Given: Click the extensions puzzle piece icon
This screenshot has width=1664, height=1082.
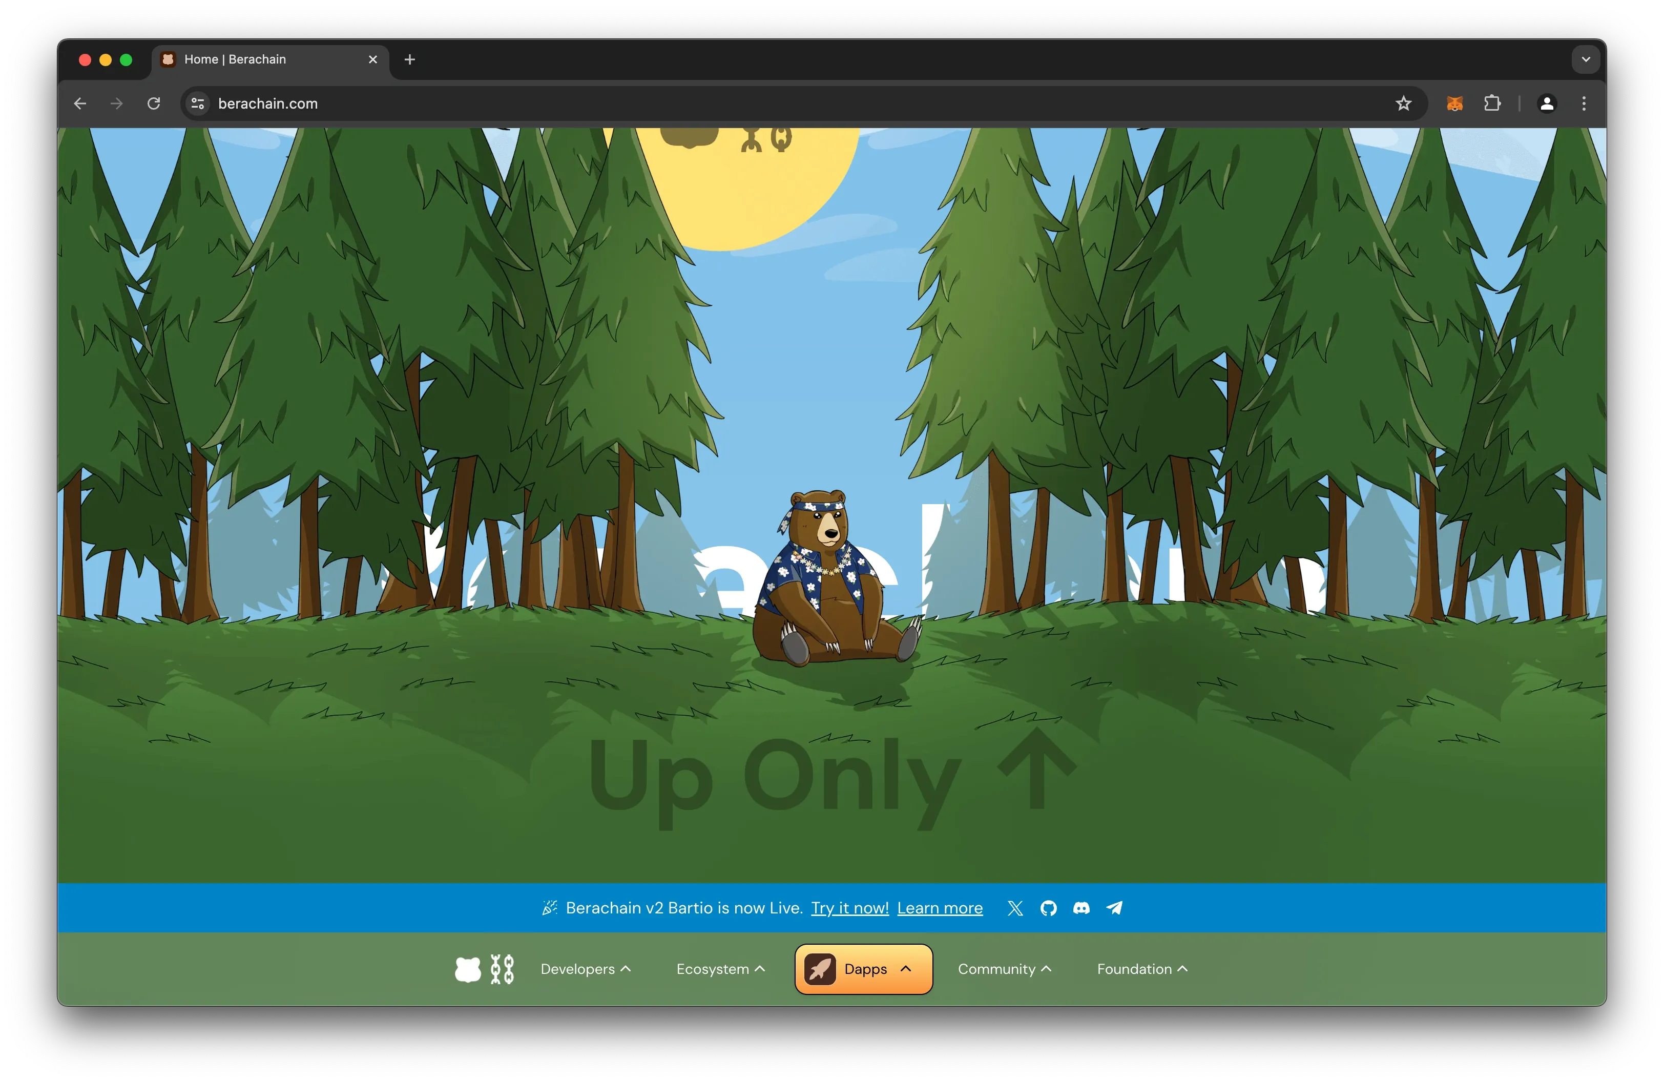Looking at the screenshot, I should 1489,103.
